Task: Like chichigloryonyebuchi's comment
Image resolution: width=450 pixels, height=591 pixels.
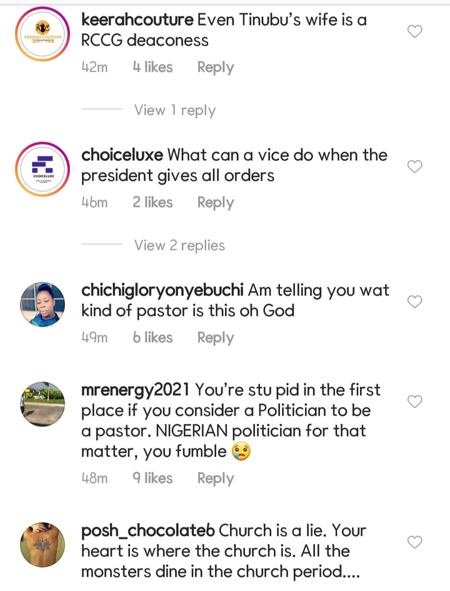Action: coord(415,302)
